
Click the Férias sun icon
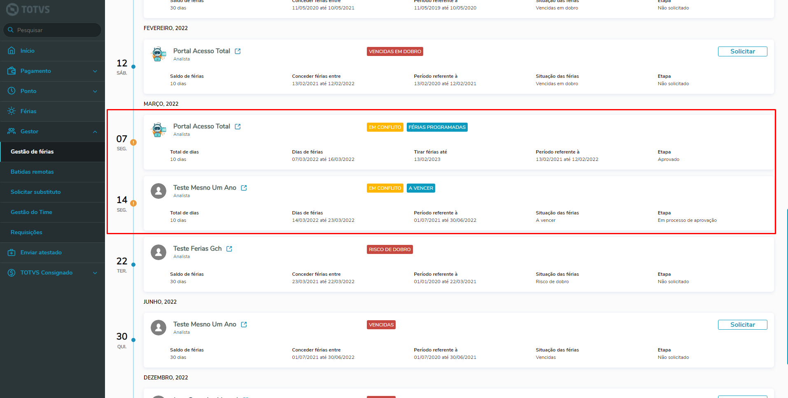(12, 111)
